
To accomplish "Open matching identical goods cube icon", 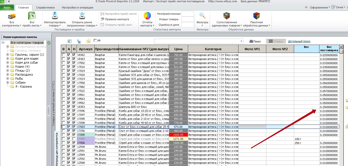I will coord(227,16).
